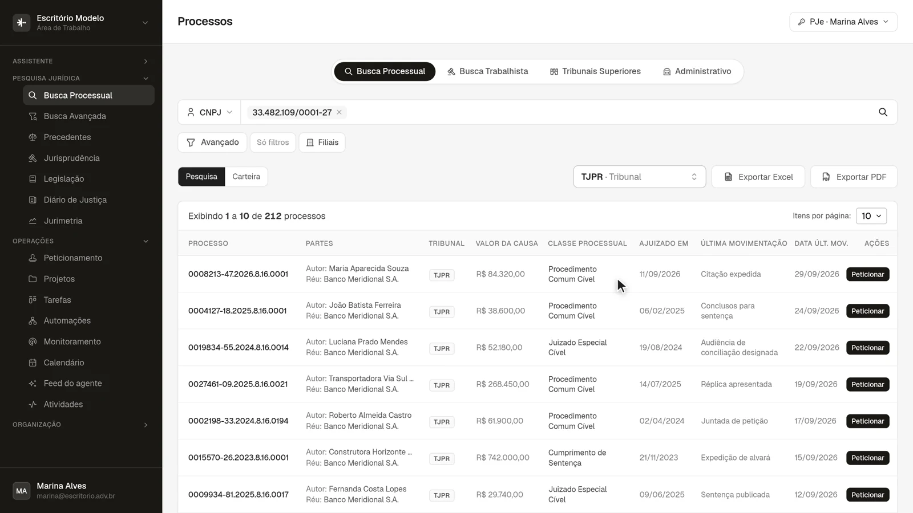Switch to Carteira view
913x513 pixels.
[x=246, y=177]
